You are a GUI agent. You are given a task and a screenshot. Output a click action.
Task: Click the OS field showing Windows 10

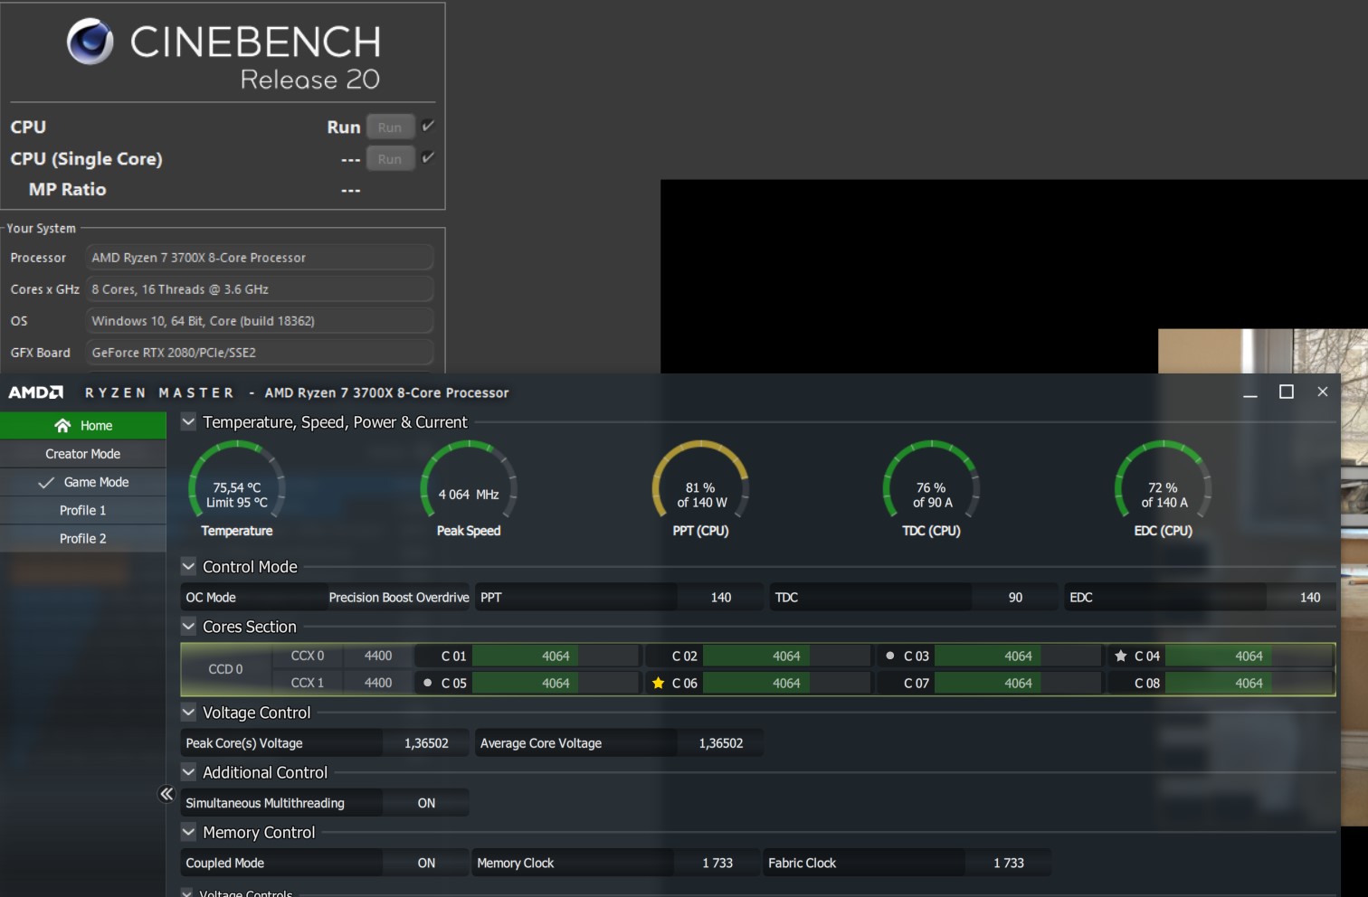[x=260, y=321]
